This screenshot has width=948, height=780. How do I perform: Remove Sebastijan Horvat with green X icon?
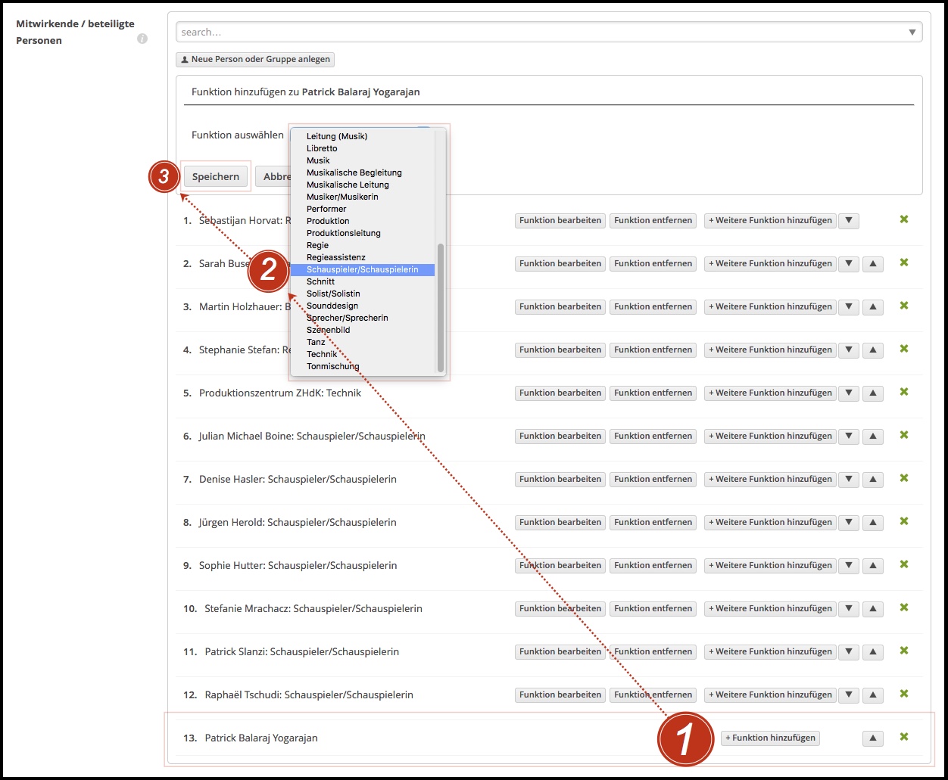coord(903,219)
